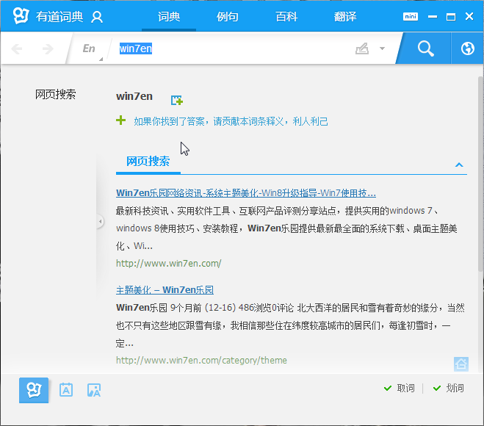Close the Youdao dictionary window
The width and height of the screenshot is (484, 426).
pyautogui.click(x=469, y=16)
